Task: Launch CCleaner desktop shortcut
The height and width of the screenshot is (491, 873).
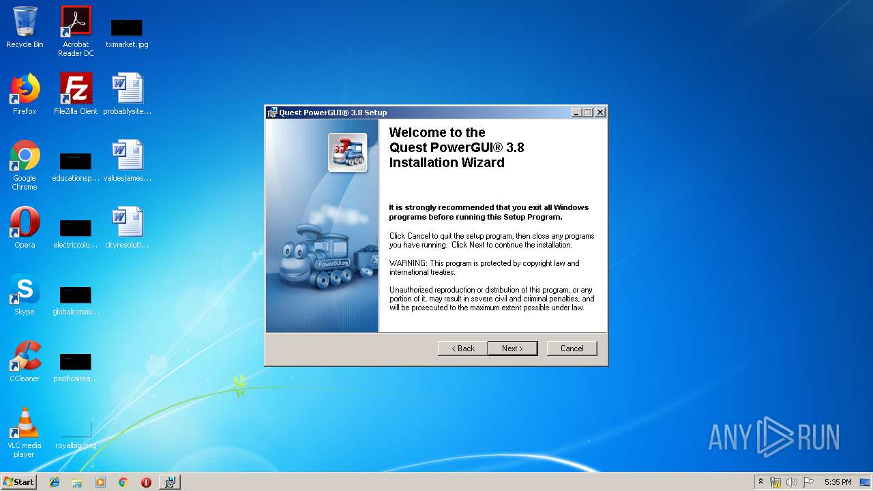Action: (x=25, y=361)
